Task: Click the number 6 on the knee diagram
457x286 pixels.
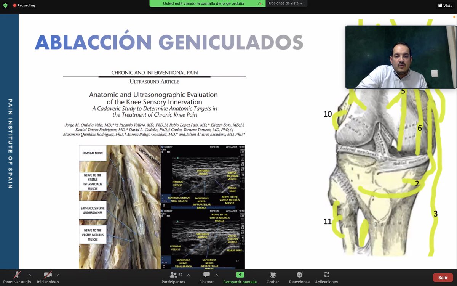Action: [420, 128]
